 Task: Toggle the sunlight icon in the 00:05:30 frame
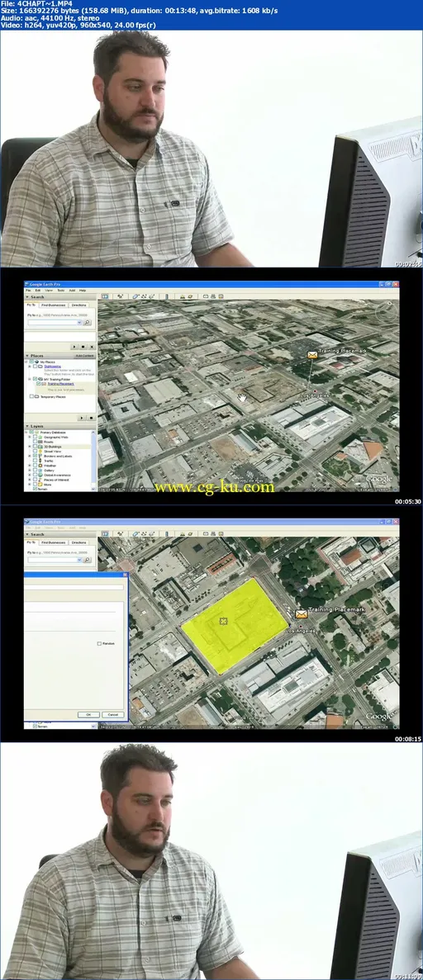pyautogui.click(x=182, y=296)
